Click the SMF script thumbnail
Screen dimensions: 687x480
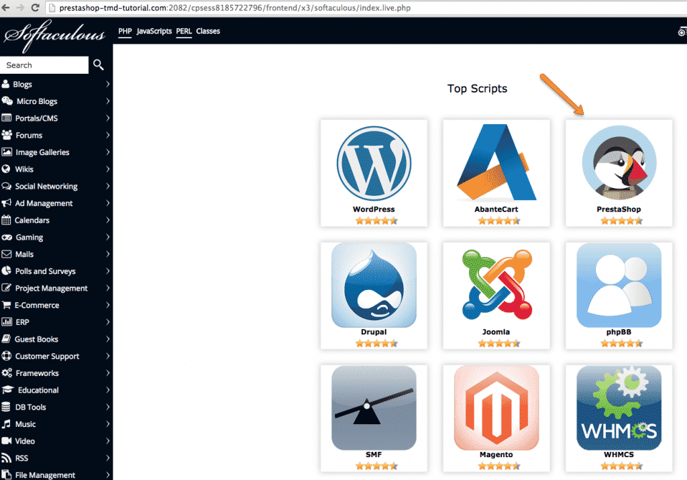pos(374,408)
